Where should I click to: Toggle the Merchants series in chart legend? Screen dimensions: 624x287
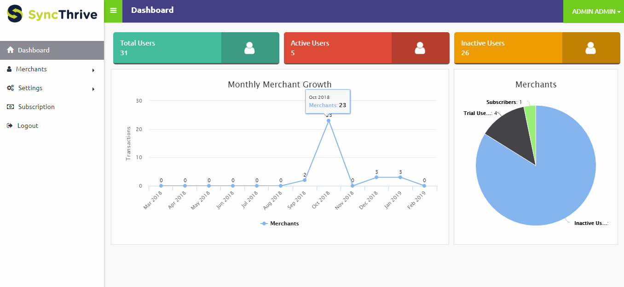pyautogui.click(x=280, y=224)
